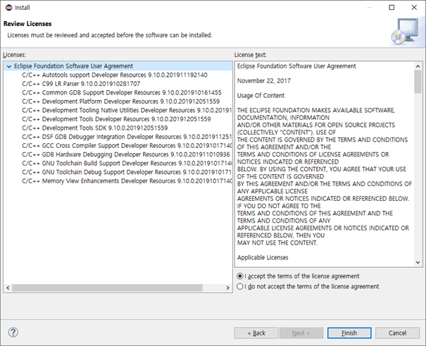The width and height of the screenshot is (426, 346).
Task: Click 'Usage Of Content' heading in license text
Action: (261, 96)
